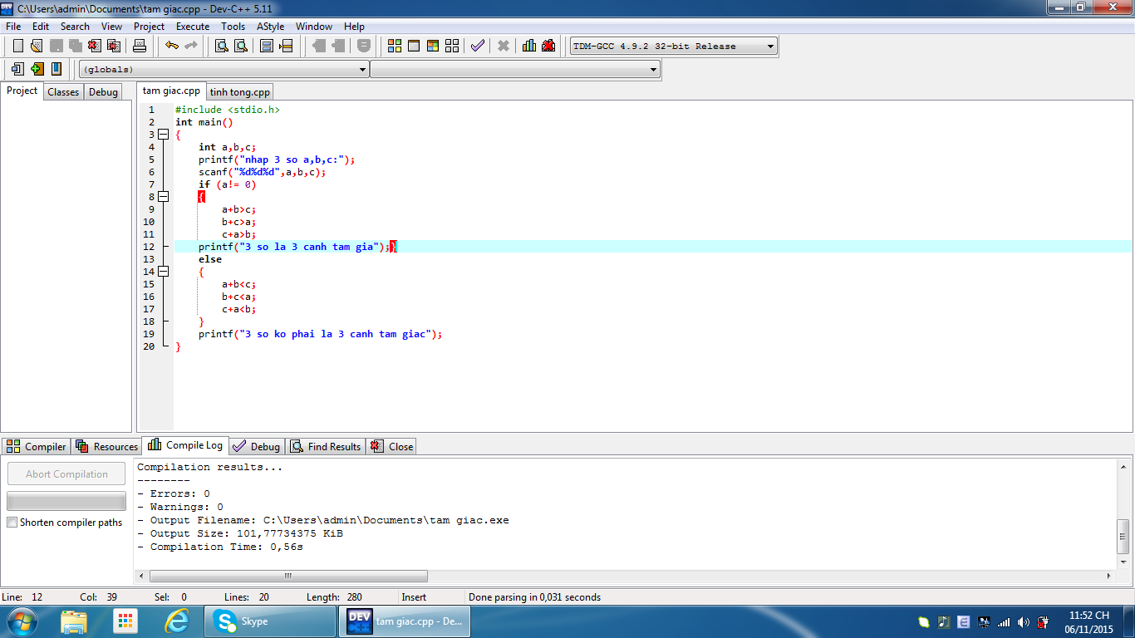Open the Replace tool icon

point(241,46)
